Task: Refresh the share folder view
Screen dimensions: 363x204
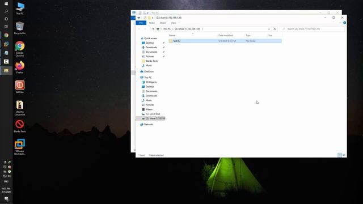Action: tap(275, 29)
